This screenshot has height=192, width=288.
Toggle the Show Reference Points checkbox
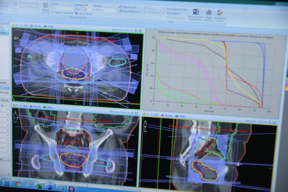pyautogui.click(x=163, y=9)
